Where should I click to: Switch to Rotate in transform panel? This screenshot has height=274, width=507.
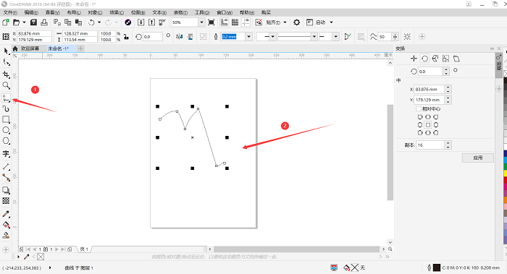tap(424, 59)
